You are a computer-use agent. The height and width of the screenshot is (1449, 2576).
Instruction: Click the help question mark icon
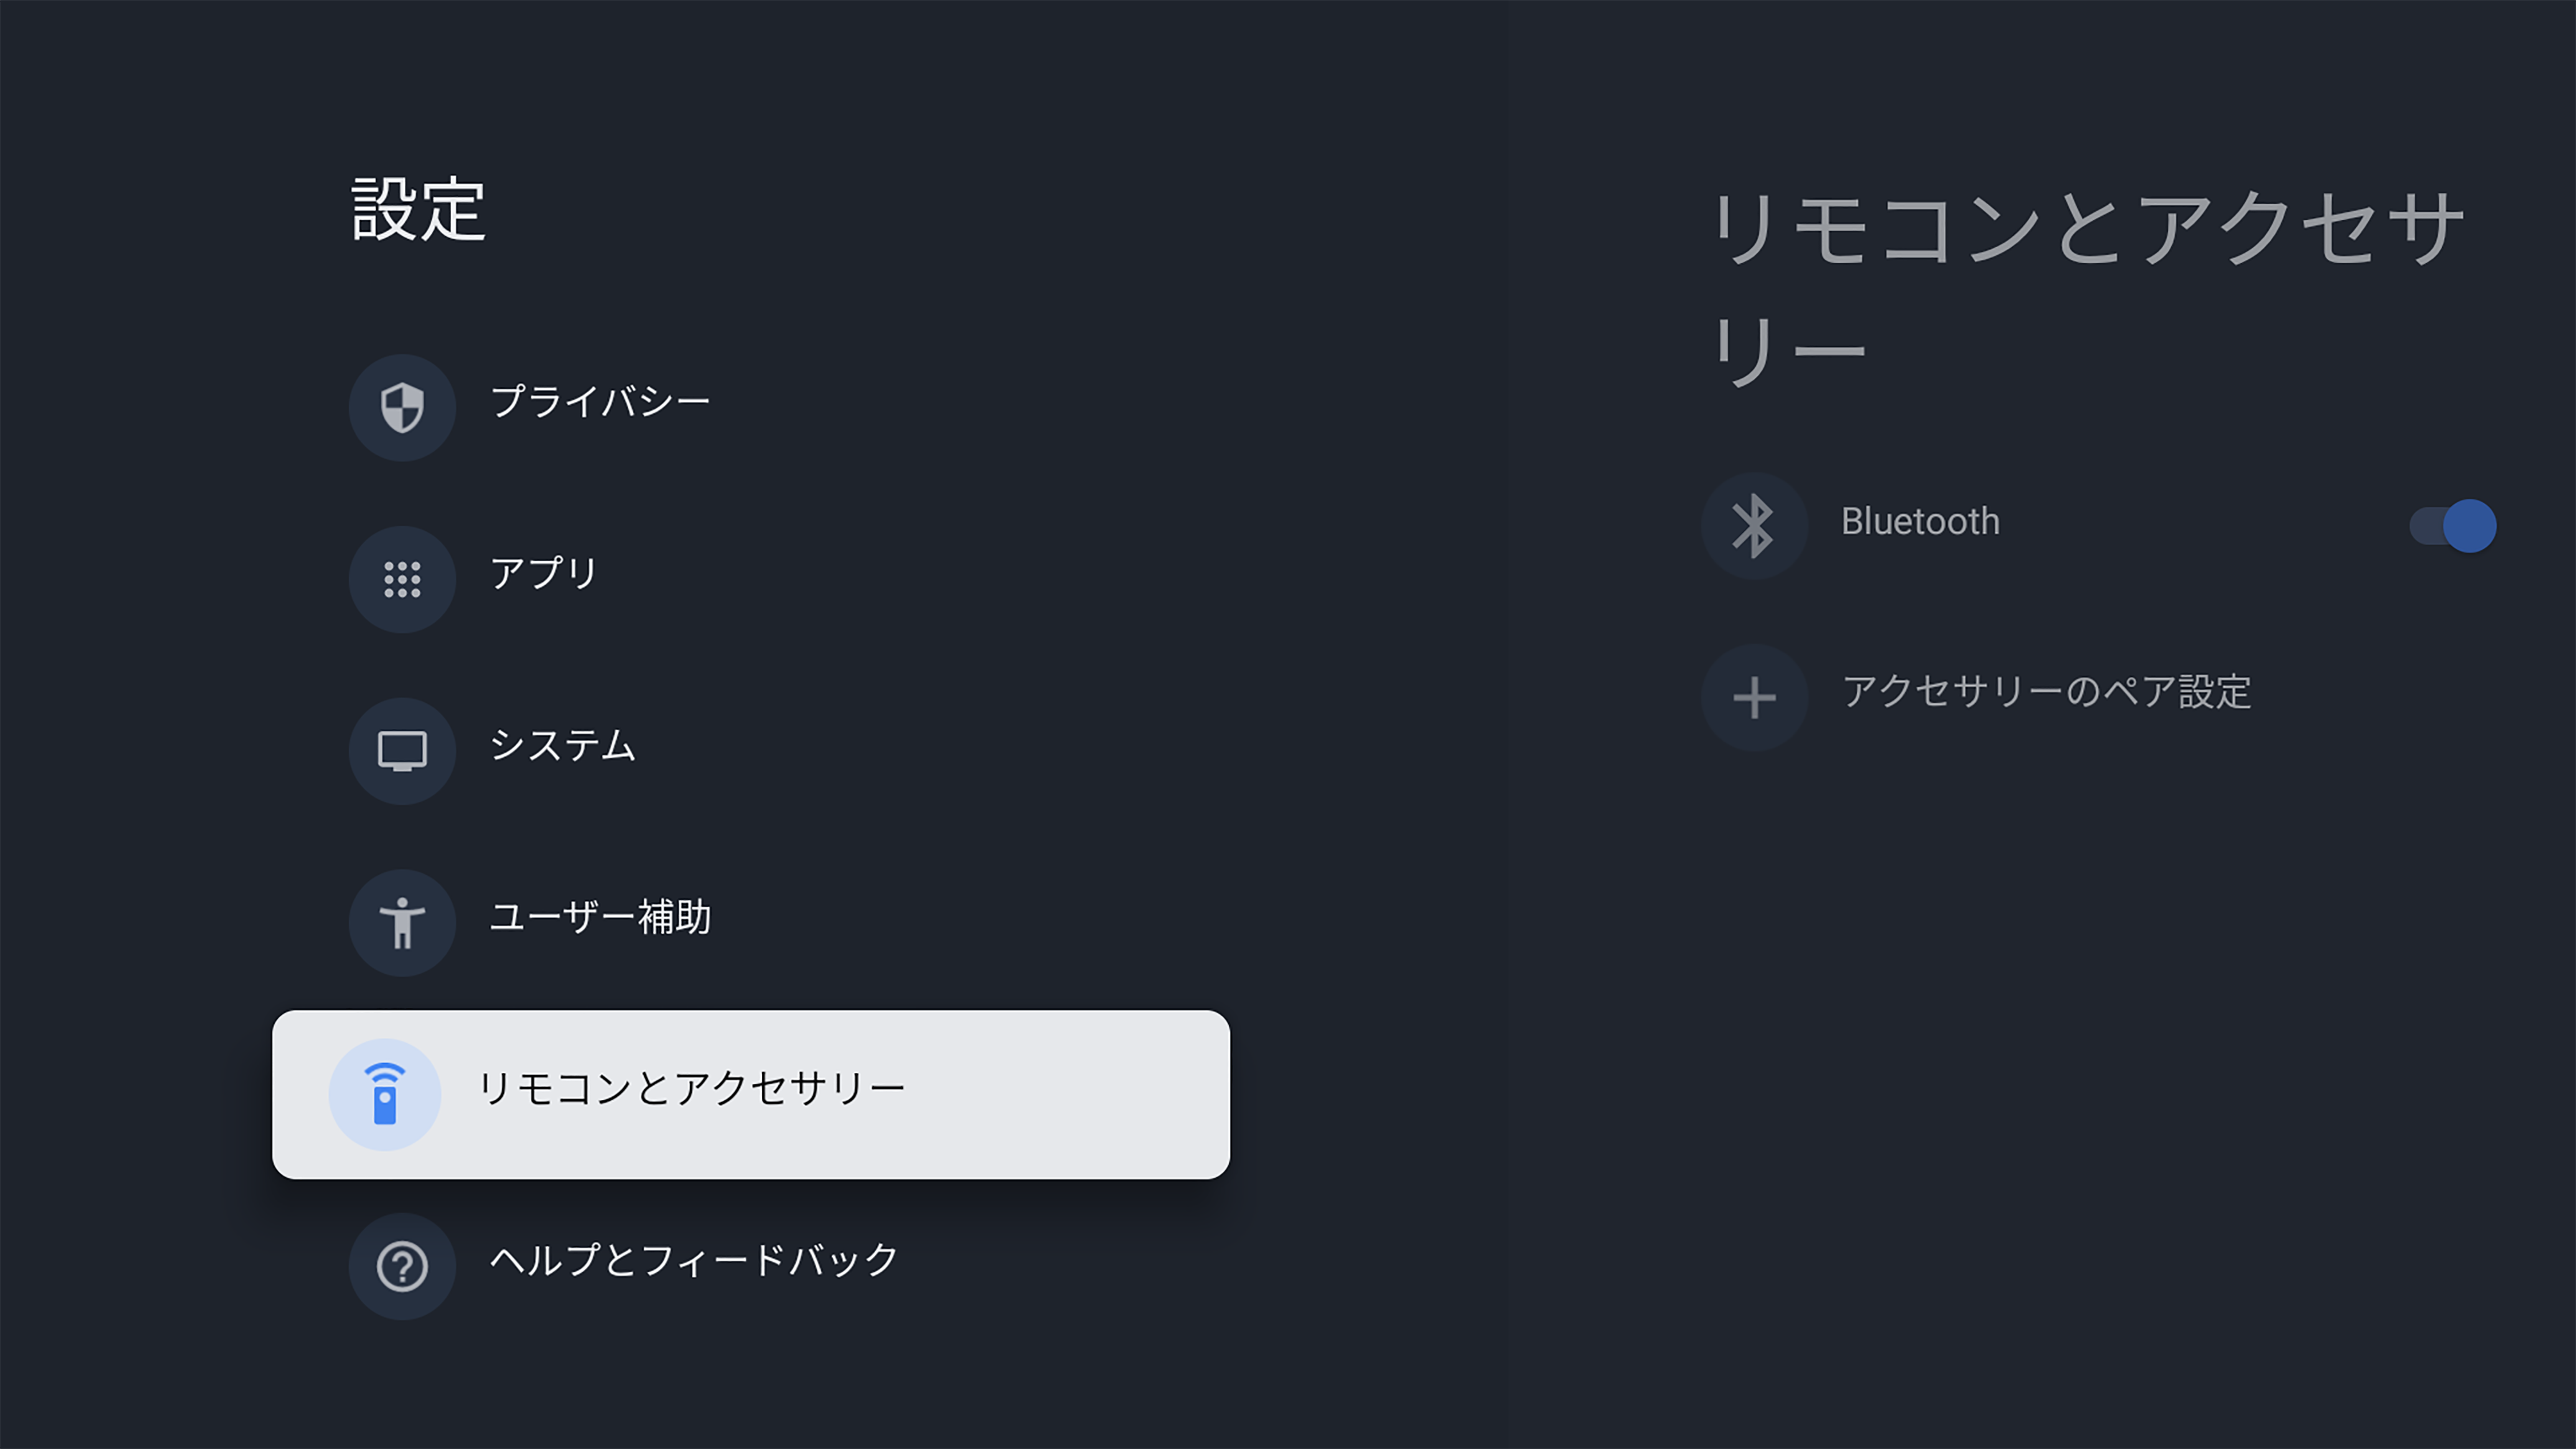pyautogui.click(x=402, y=1266)
